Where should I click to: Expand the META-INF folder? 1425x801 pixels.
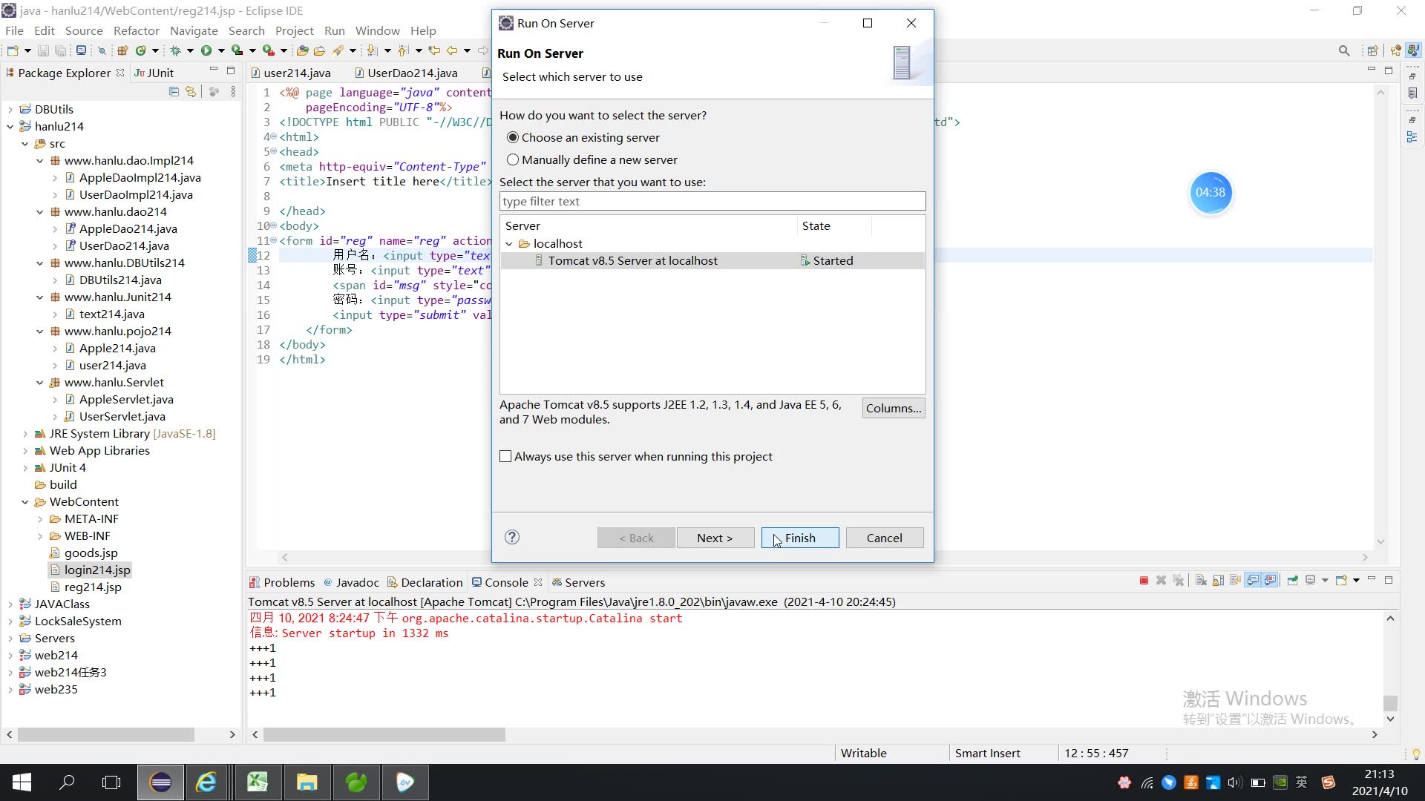click(40, 518)
